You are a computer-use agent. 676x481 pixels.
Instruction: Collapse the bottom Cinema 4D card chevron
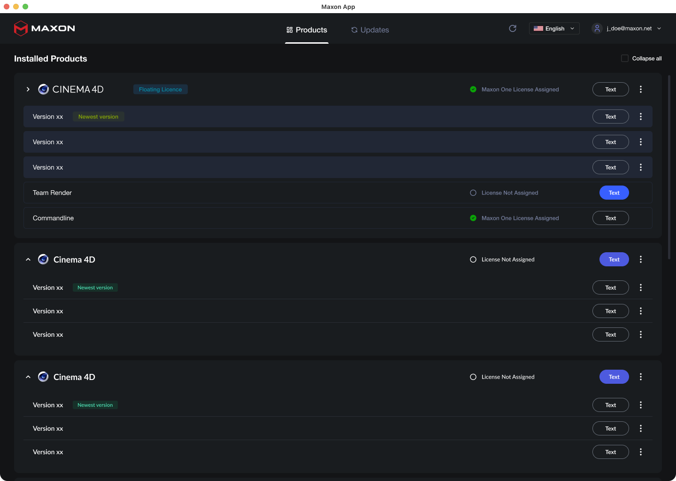[x=28, y=377]
